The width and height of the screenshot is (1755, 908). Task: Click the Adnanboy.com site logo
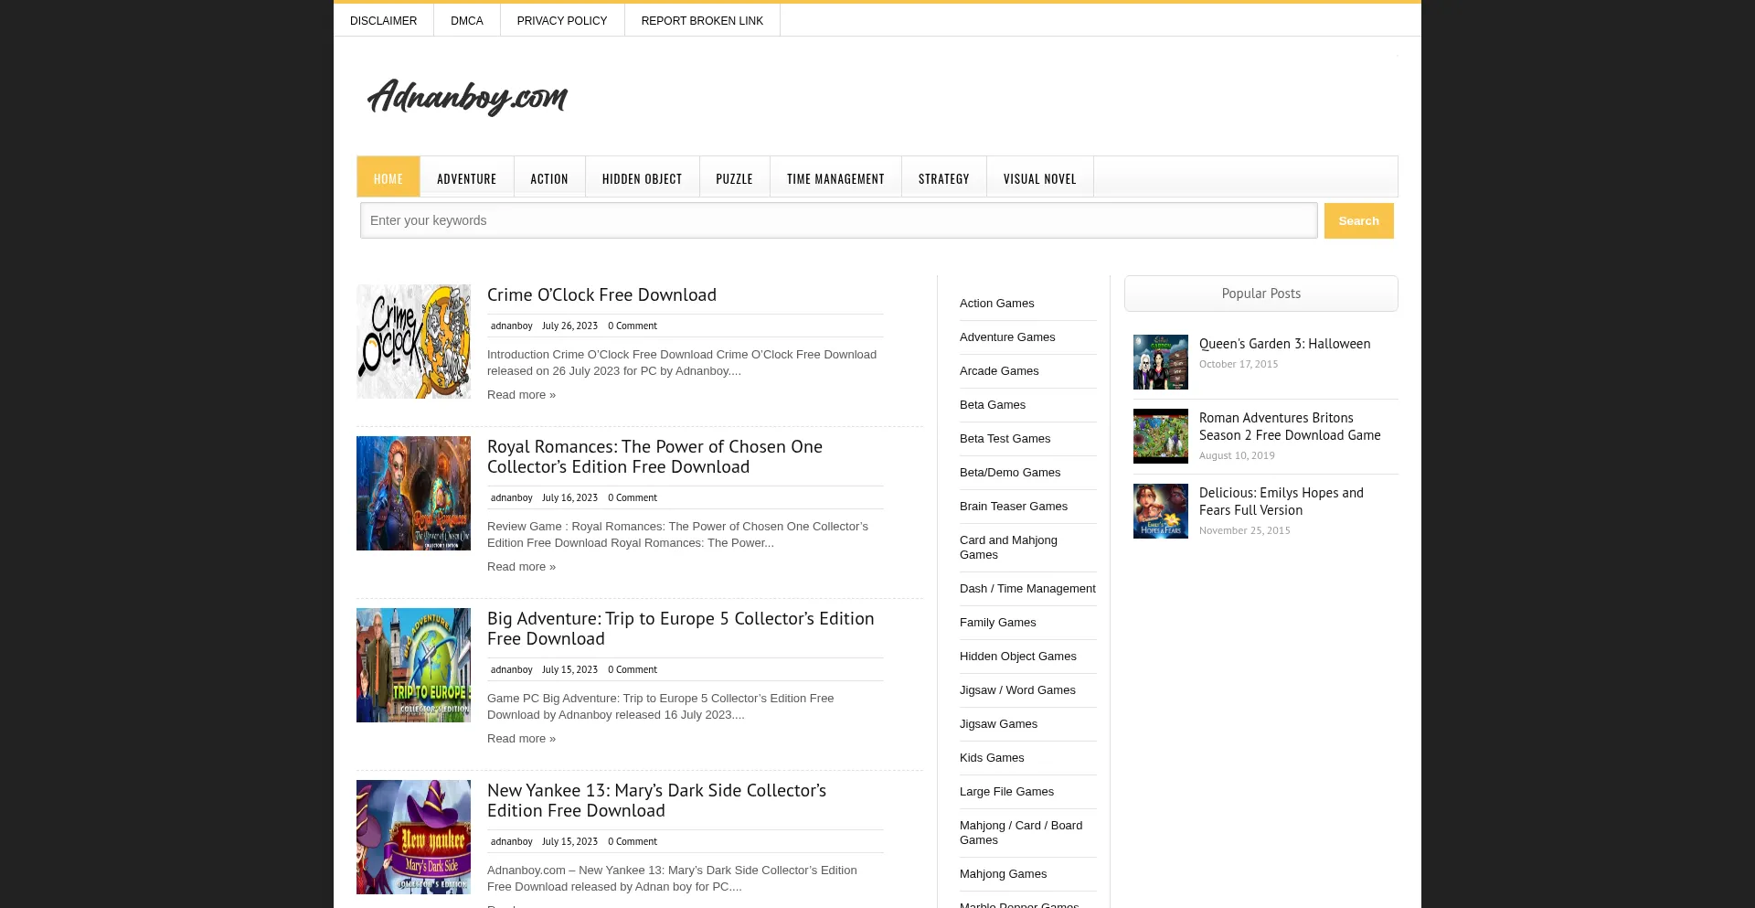pos(467,96)
